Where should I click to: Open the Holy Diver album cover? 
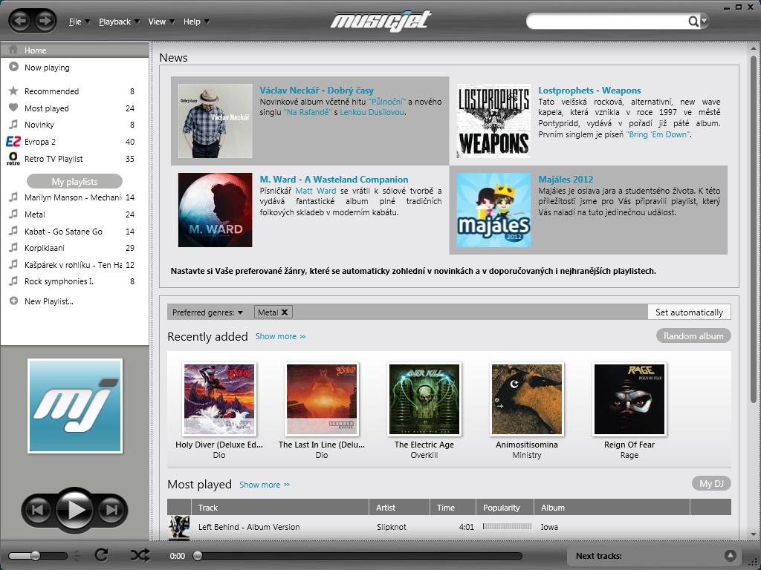point(219,399)
